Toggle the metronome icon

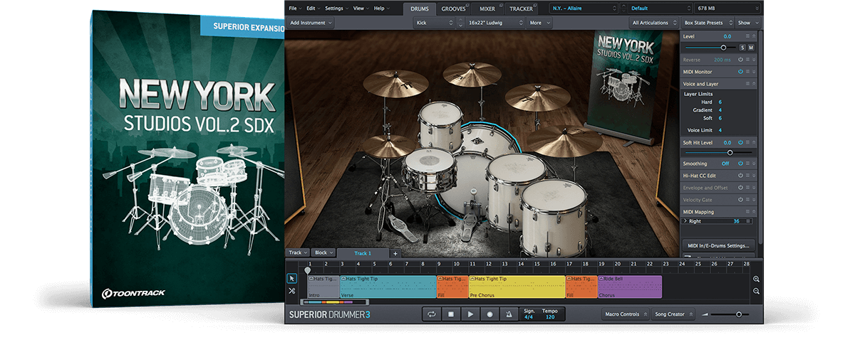tap(509, 314)
